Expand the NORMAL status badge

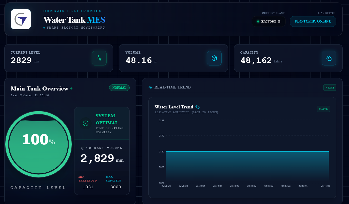119,88
